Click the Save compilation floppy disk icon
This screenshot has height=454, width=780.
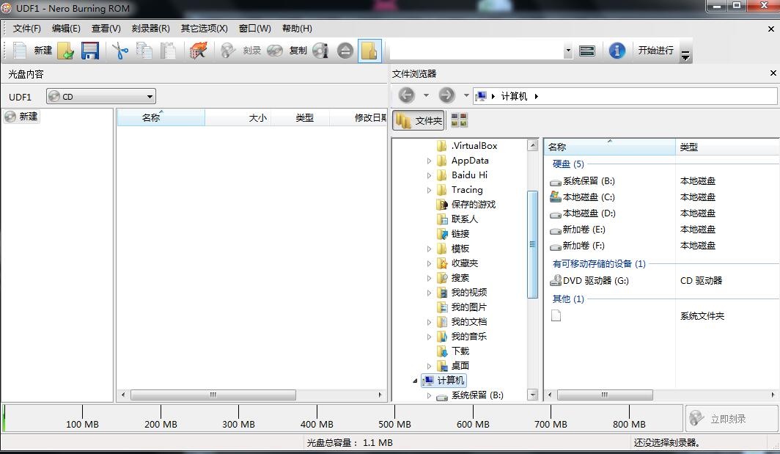coord(89,51)
